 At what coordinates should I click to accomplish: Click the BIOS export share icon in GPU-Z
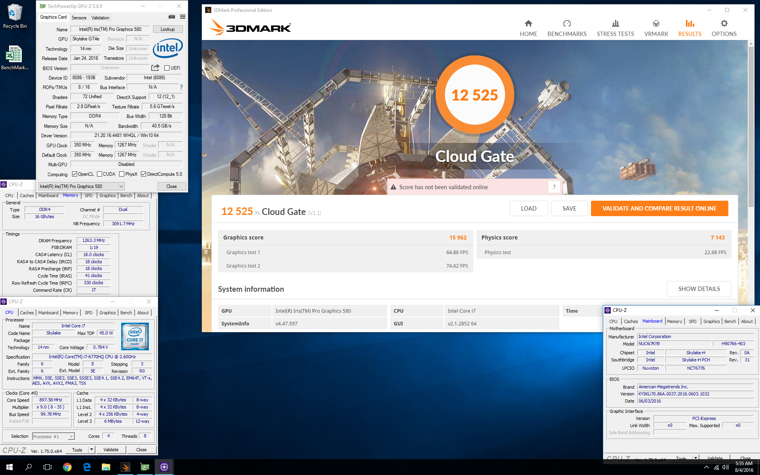[155, 68]
